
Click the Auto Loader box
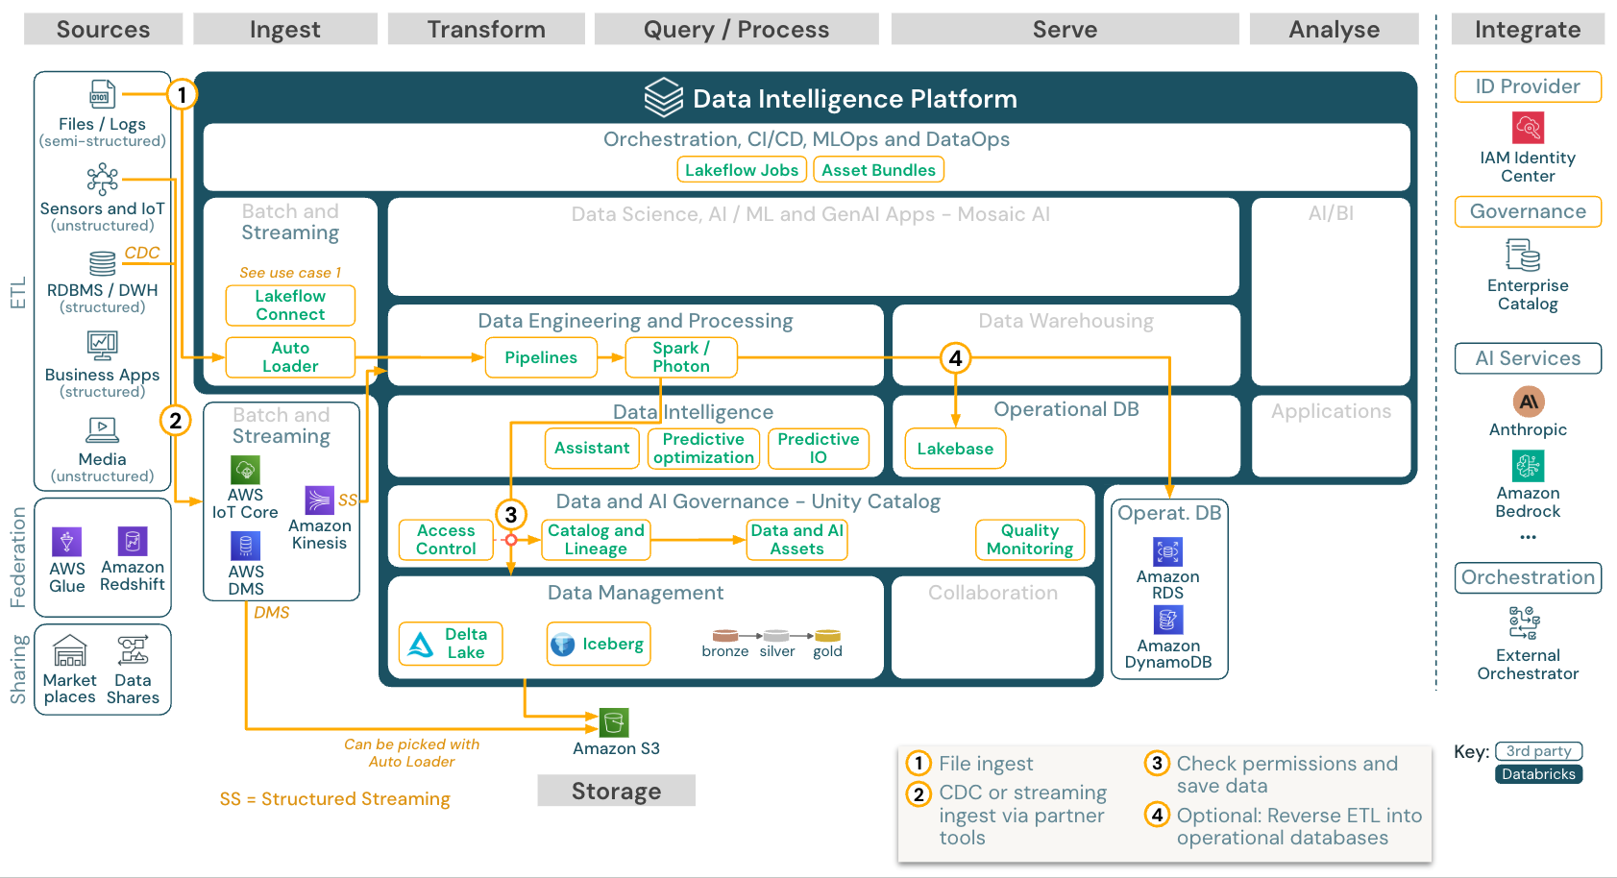coord(290,357)
